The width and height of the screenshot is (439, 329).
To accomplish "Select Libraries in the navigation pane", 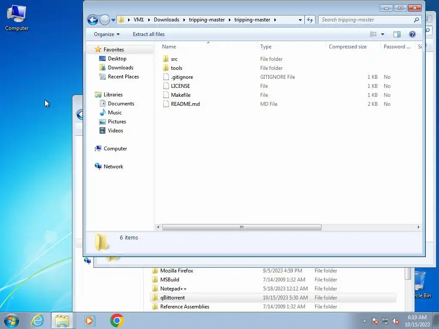I will [113, 95].
